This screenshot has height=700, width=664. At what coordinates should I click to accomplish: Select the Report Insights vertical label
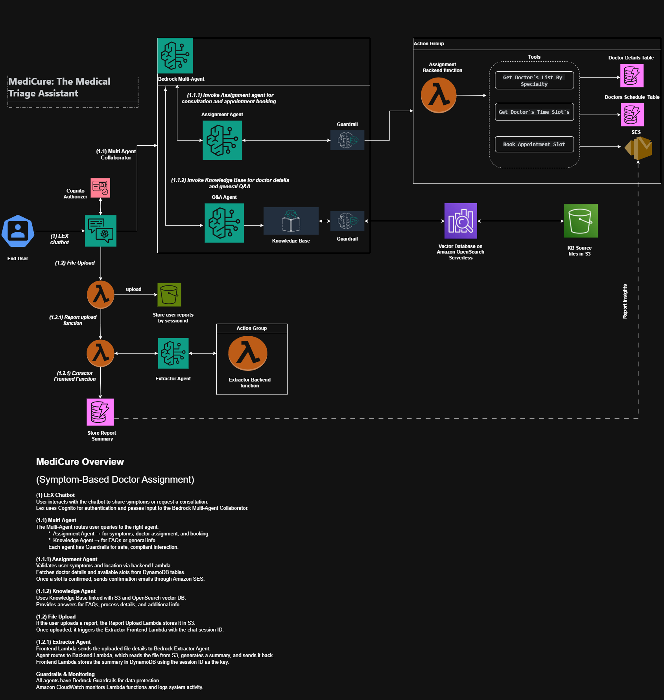[x=625, y=302]
